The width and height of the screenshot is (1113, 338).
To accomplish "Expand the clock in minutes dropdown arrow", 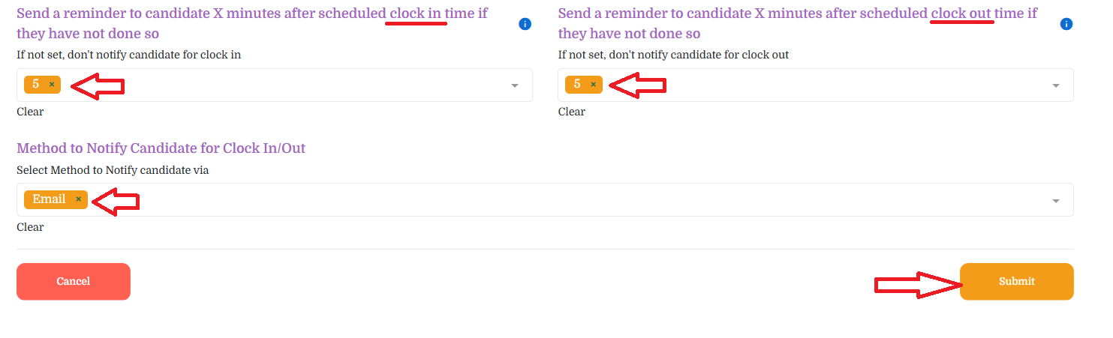I will (515, 85).
